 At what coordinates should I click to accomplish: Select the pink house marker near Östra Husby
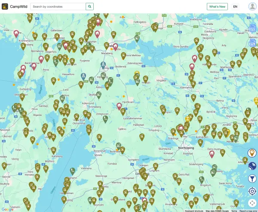click(x=212, y=154)
